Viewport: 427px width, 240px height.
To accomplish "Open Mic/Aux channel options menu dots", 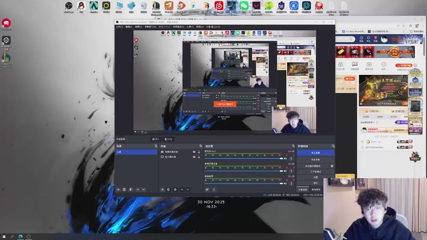I will coord(291,158).
